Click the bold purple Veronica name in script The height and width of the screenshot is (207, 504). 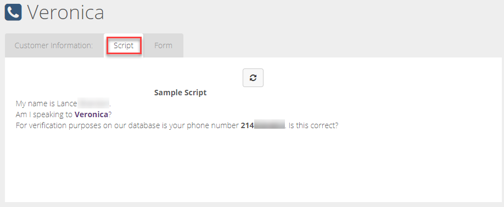pyautogui.click(x=91, y=114)
